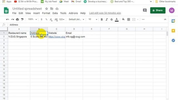Image resolution: width=178 pixels, height=100 pixels.
Task: Open the Last edit was 34 minutes ago link
Action: 105,13
